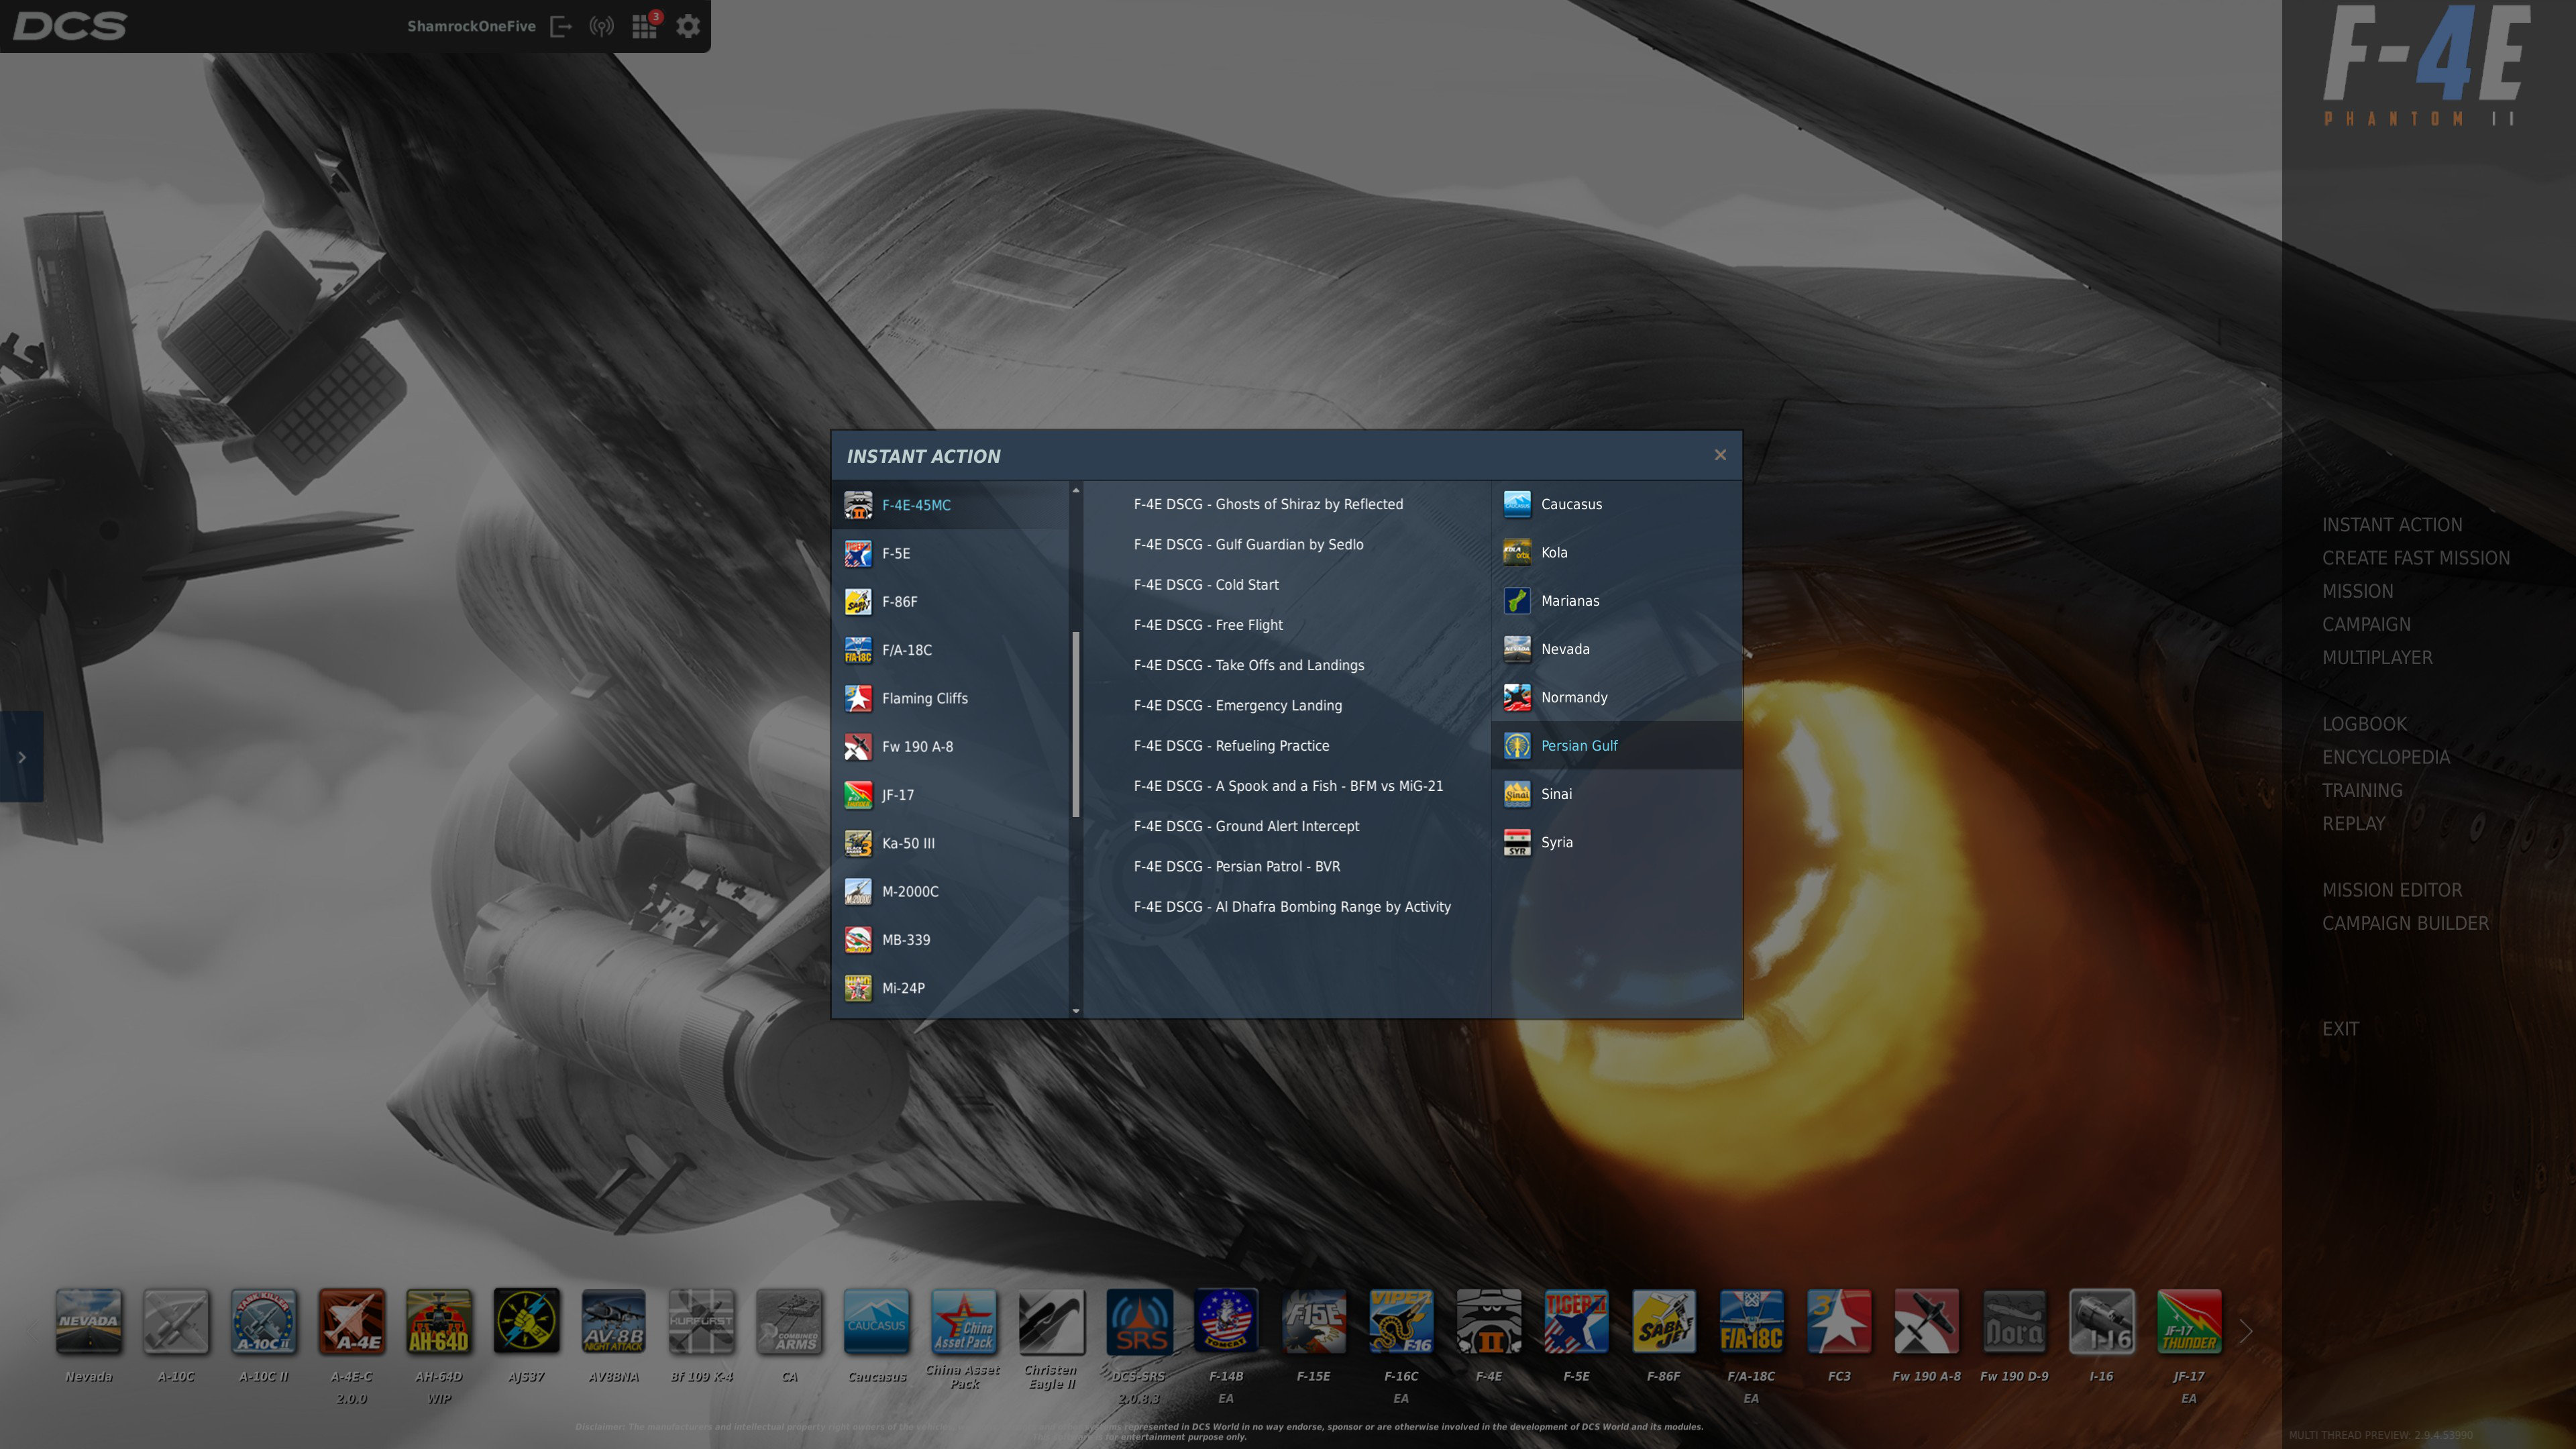The height and width of the screenshot is (1449, 2576).
Task: Click the module manager grid icon
Action: (x=644, y=26)
